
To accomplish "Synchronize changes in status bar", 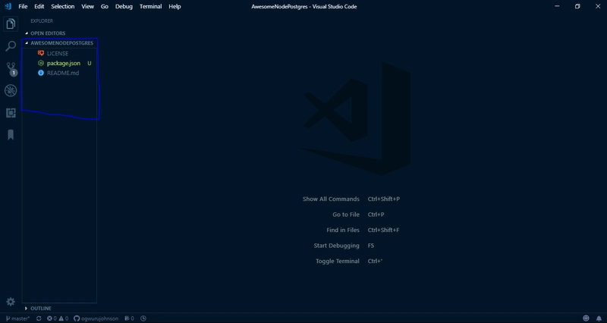I will pos(39,318).
